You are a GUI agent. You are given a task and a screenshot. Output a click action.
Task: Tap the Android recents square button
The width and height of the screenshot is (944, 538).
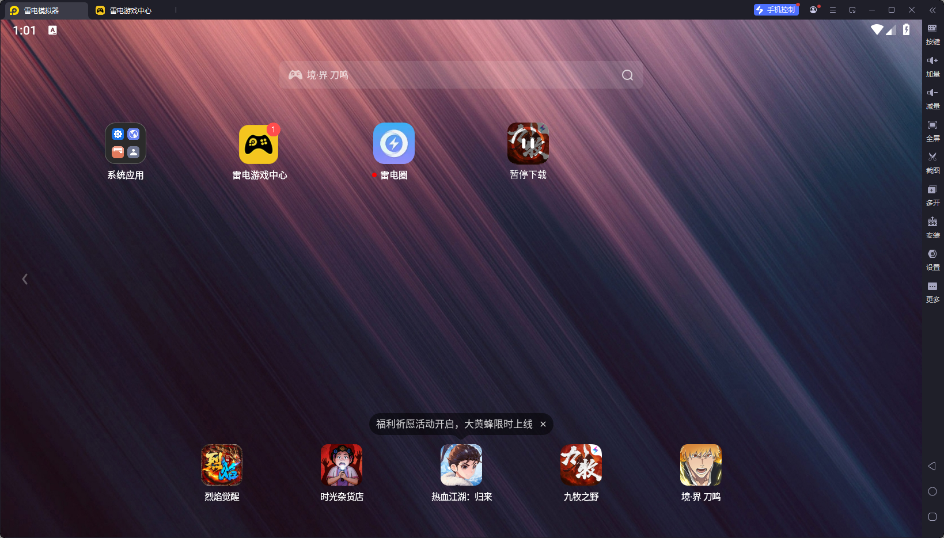click(x=932, y=517)
